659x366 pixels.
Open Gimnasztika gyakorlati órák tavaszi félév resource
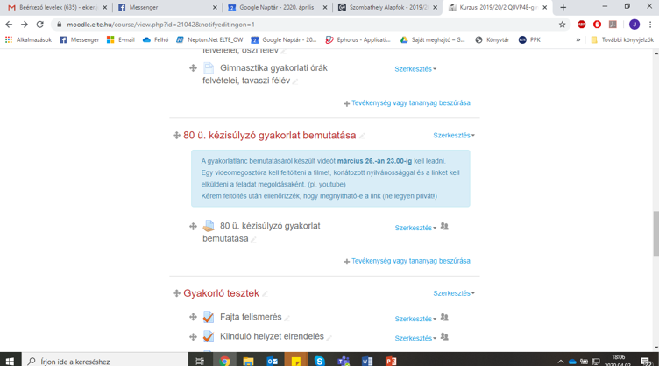(x=265, y=74)
